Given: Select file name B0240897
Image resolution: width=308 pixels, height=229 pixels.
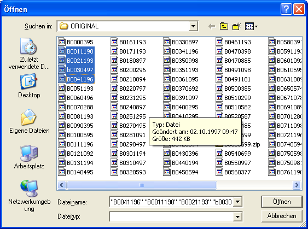Looking at the screenshot, I should pyautogui.click(x=132, y=107).
